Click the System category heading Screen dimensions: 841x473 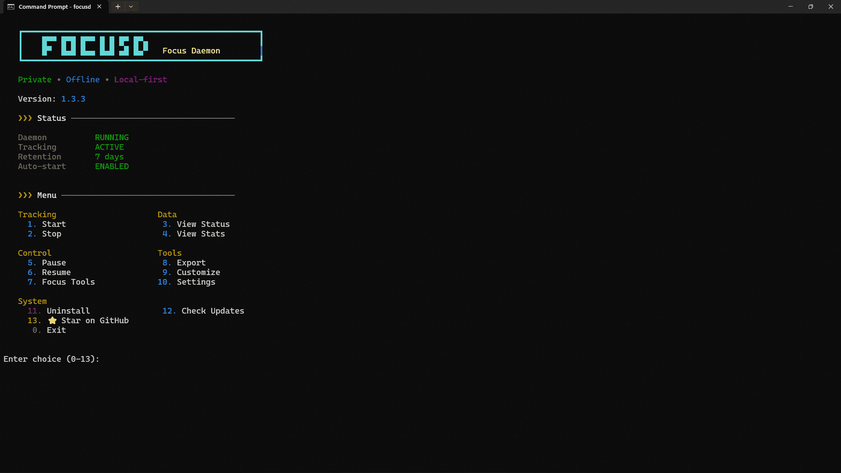pyautogui.click(x=32, y=301)
